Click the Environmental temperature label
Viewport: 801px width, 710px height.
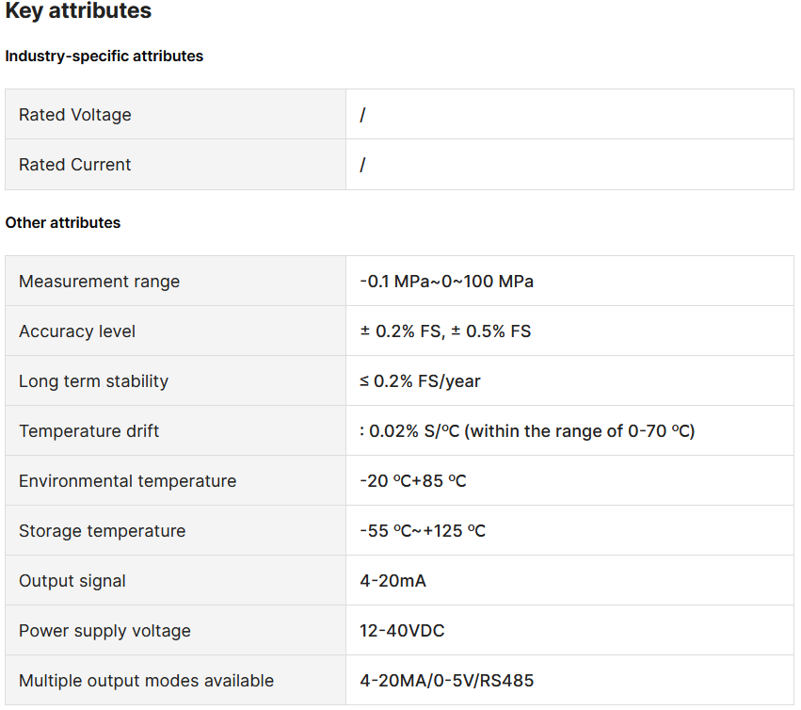[x=128, y=481]
